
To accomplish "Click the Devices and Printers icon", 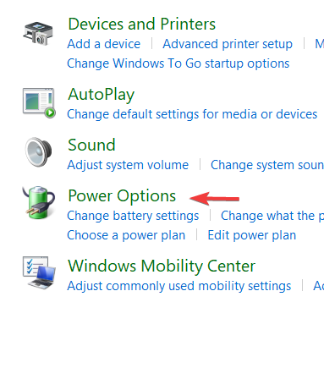I will point(38,34).
